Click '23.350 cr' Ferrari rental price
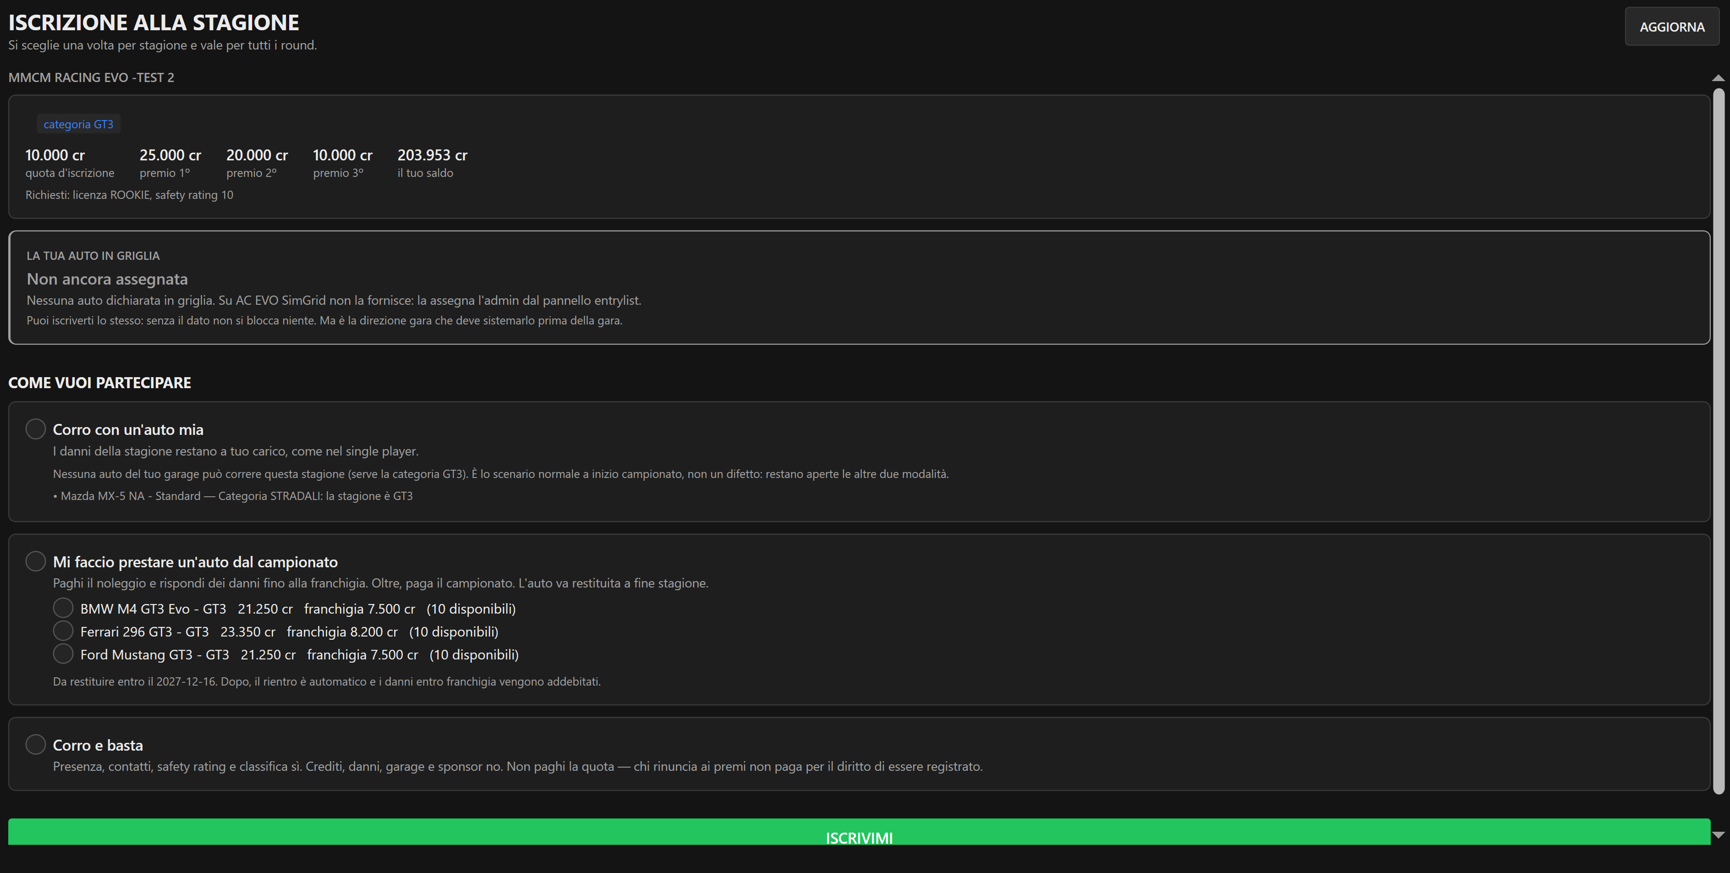 248,632
